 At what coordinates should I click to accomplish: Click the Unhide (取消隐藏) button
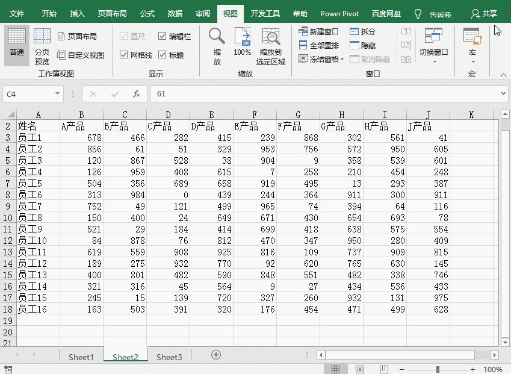click(x=370, y=60)
